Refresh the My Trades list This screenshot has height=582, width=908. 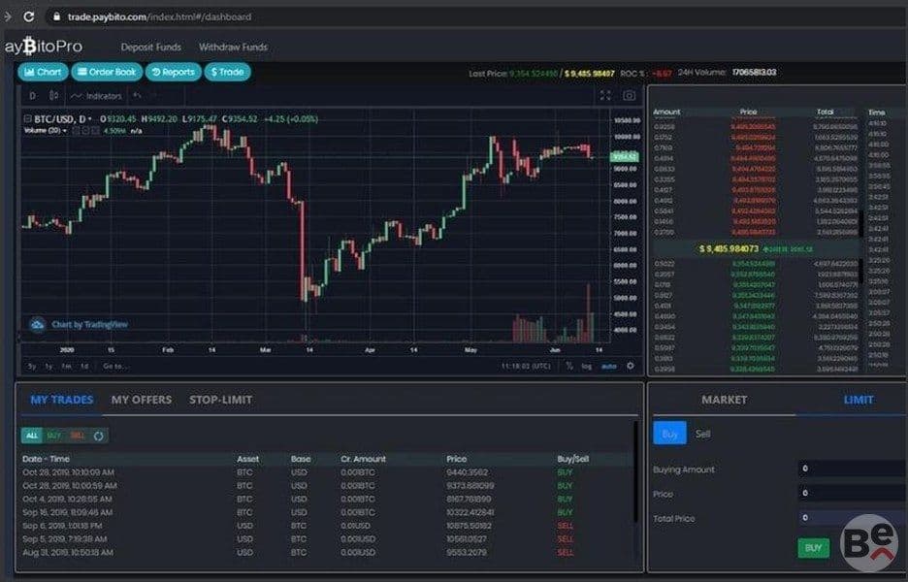pyautogui.click(x=98, y=436)
